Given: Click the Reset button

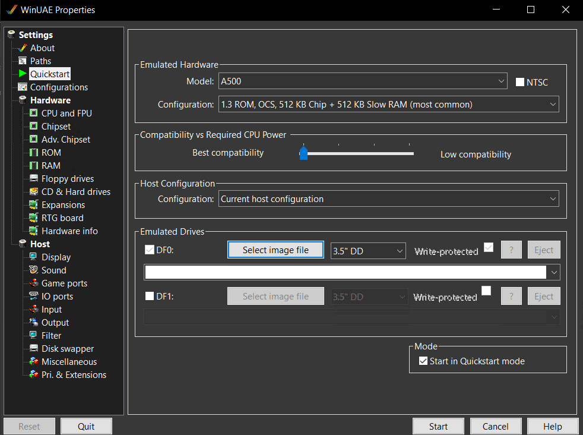Looking at the screenshot, I should (29, 426).
